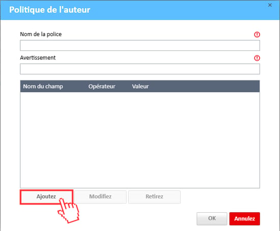Focus the Avertissement input field

point(140,69)
